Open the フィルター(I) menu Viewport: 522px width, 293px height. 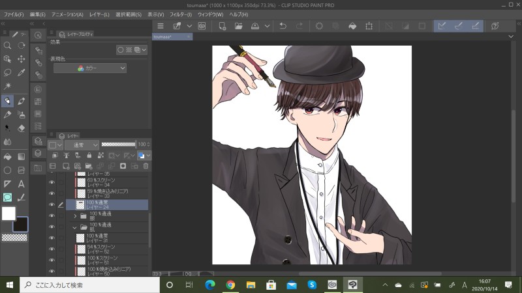[181, 14]
